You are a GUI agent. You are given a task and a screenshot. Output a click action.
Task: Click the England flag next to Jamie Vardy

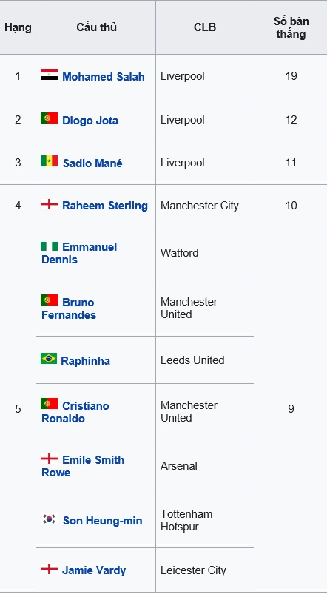point(50,569)
